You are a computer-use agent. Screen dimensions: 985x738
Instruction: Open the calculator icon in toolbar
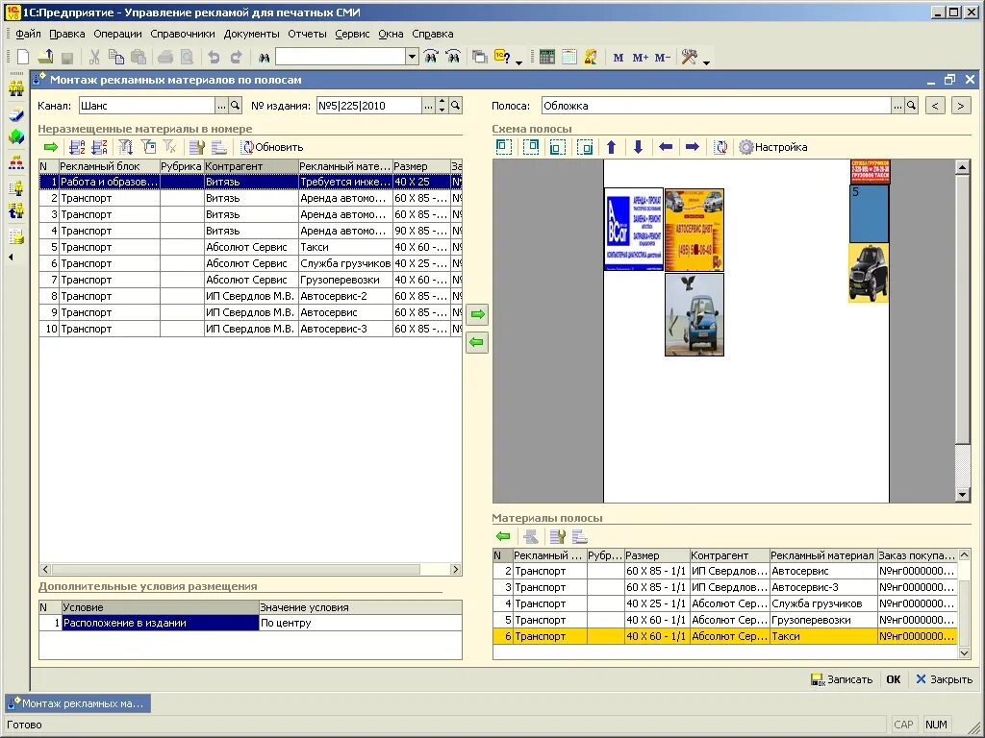[547, 57]
